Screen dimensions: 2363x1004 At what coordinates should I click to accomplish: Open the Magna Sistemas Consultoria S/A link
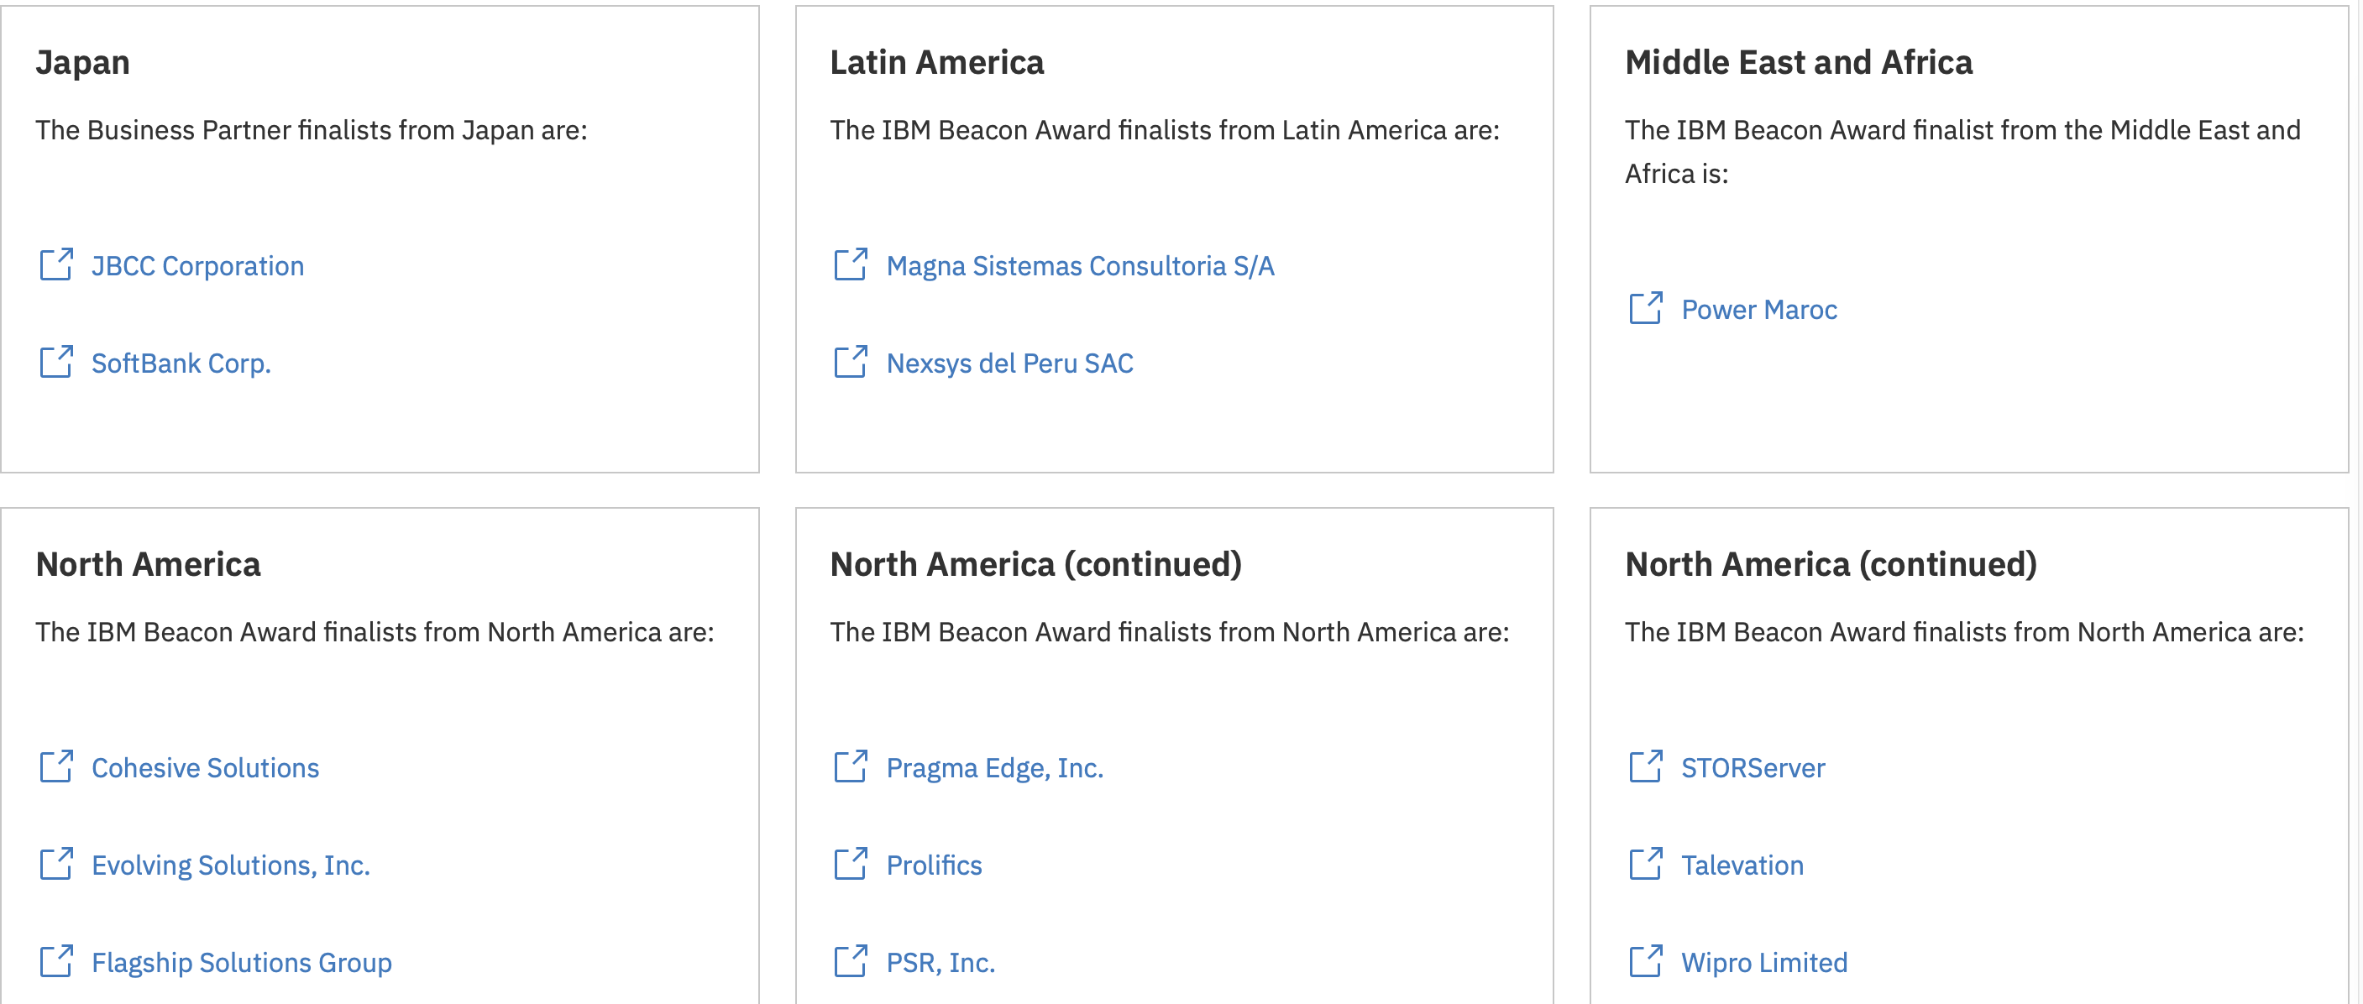(x=1080, y=266)
